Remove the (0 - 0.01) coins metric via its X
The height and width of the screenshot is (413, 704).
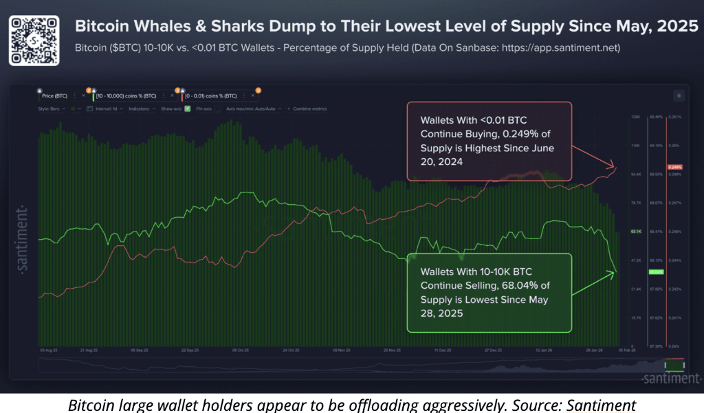(252, 96)
